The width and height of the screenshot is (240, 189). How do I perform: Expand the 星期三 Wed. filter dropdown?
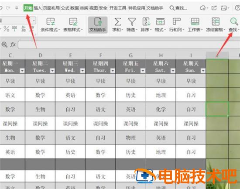[x=82, y=71]
